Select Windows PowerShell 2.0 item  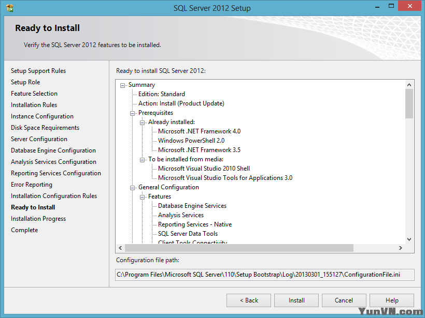pyautogui.click(x=191, y=141)
